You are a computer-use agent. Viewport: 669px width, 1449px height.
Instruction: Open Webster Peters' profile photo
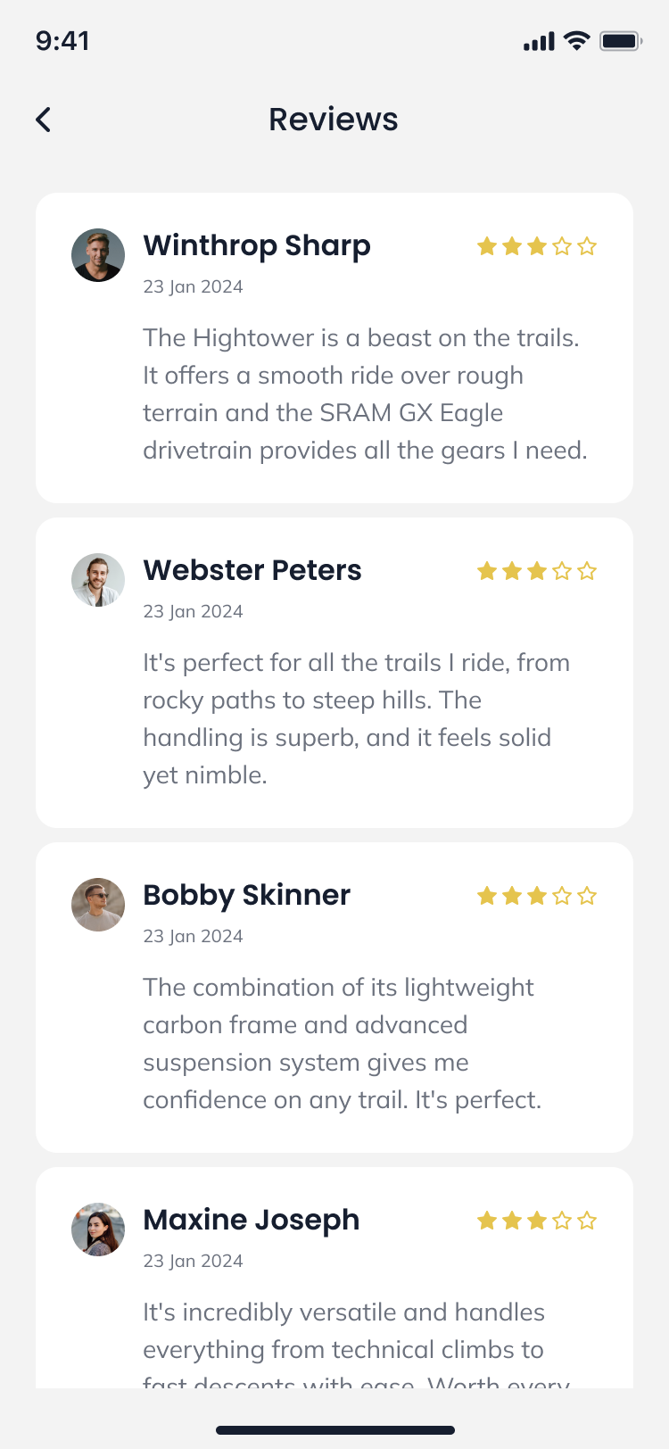[98, 580]
